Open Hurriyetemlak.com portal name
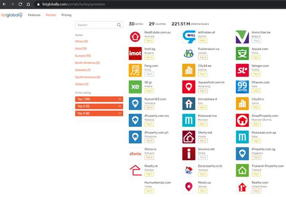Viewport: 286px width, 197px height. pos(158,183)
